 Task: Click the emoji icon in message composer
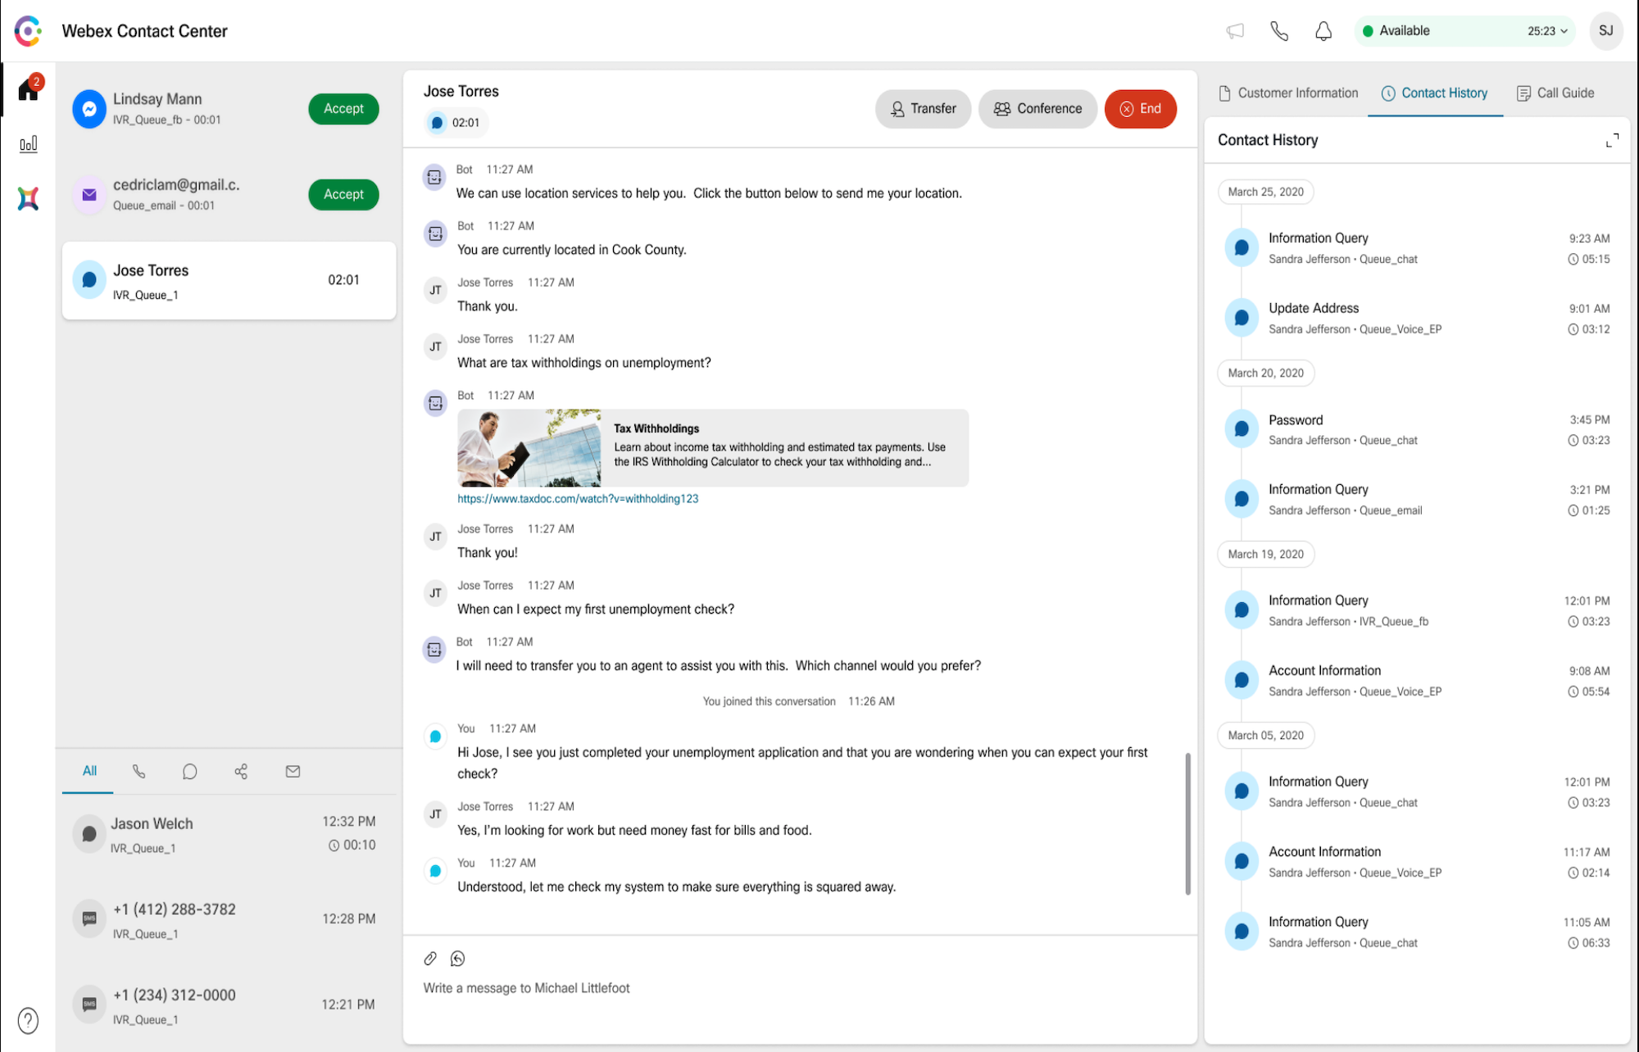[456, 959]
